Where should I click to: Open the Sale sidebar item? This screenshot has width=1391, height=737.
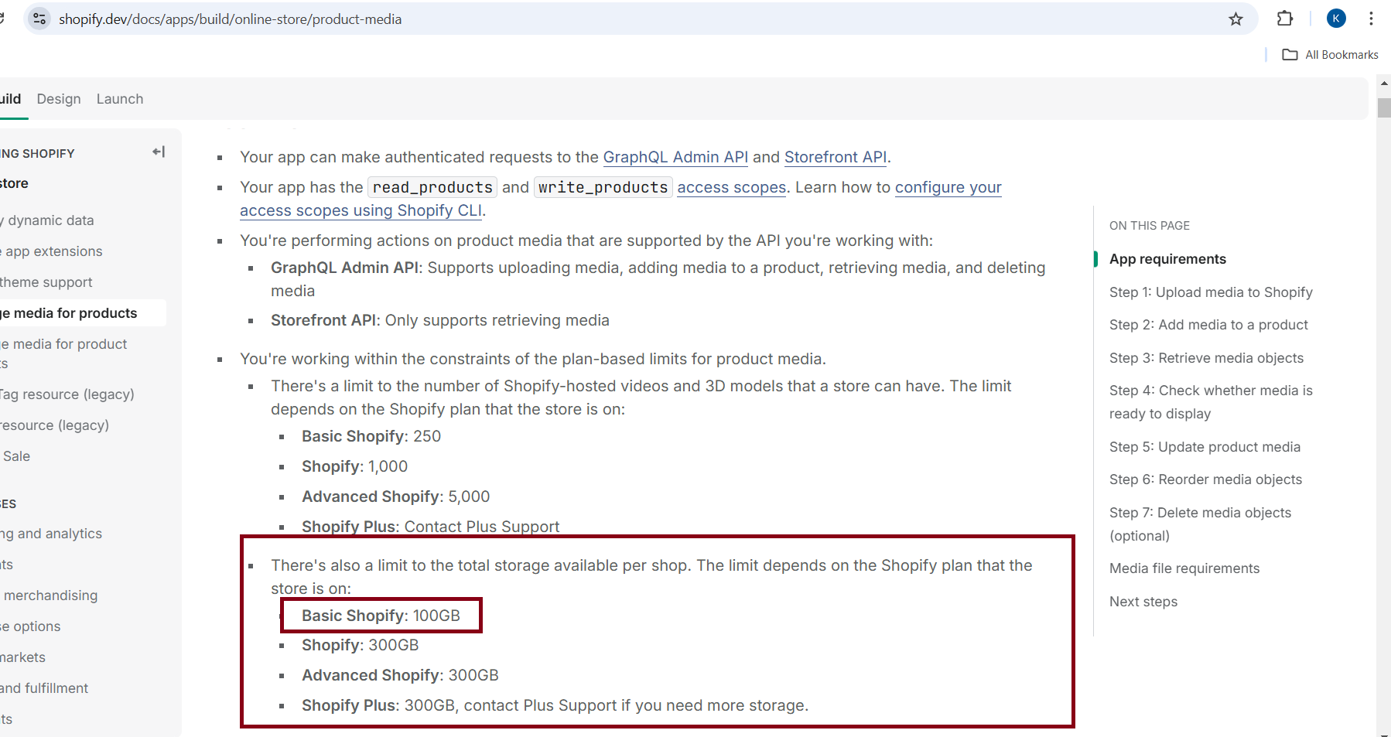click(x=16, y=456)
